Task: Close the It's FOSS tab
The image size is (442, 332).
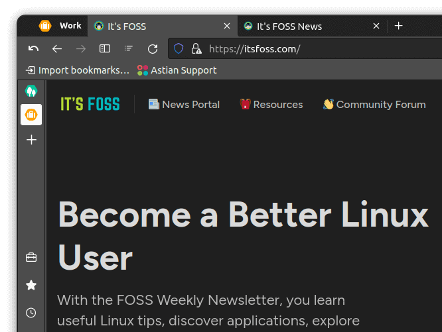Action: [226, 26]
